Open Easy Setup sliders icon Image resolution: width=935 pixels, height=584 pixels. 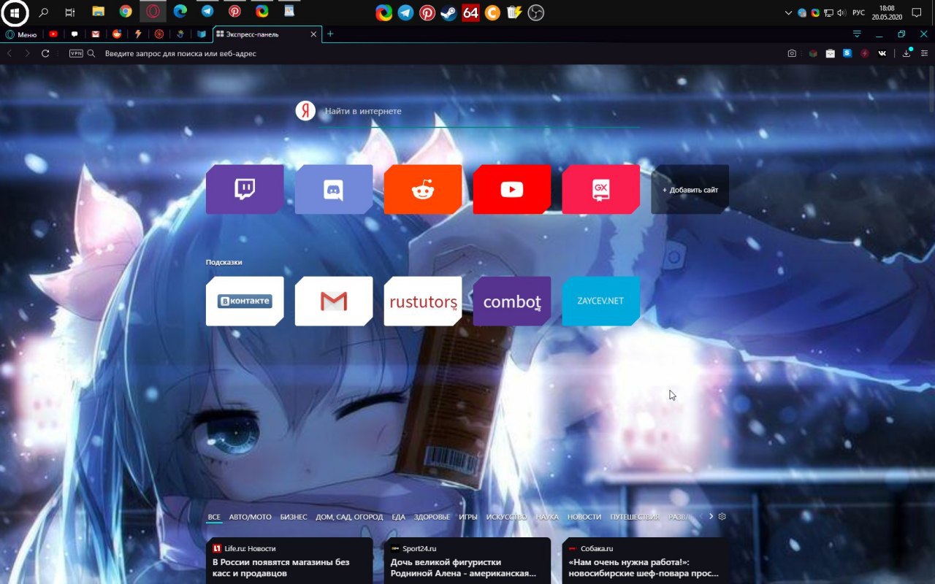924,53
